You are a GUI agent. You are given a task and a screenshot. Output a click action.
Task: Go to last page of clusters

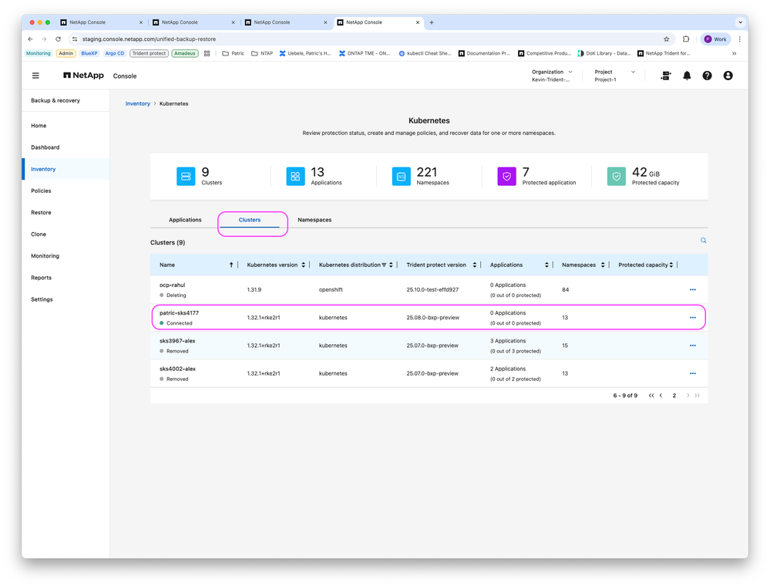(698, 395)
